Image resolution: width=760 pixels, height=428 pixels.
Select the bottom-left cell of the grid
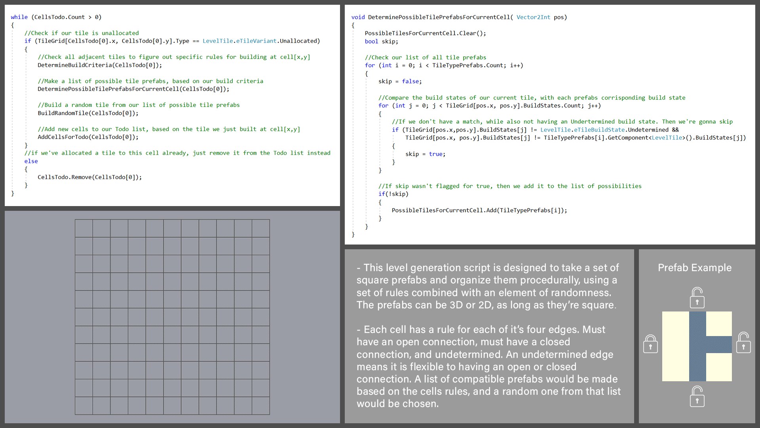[84, 405]
